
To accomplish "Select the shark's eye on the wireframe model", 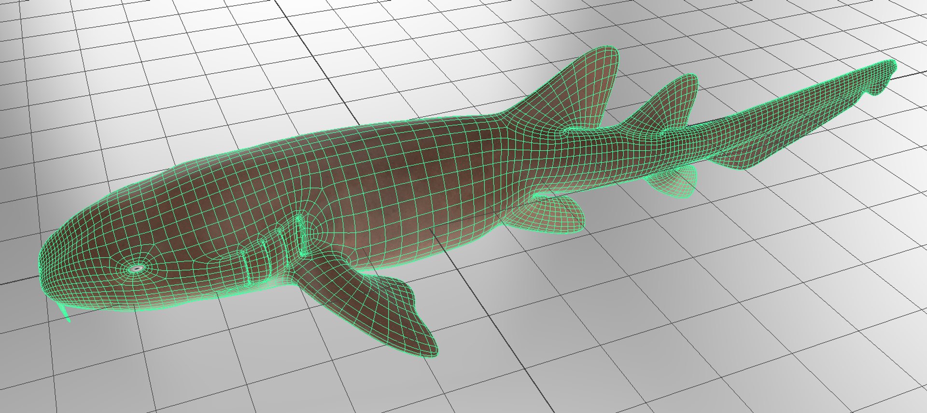I will [137, 268].
